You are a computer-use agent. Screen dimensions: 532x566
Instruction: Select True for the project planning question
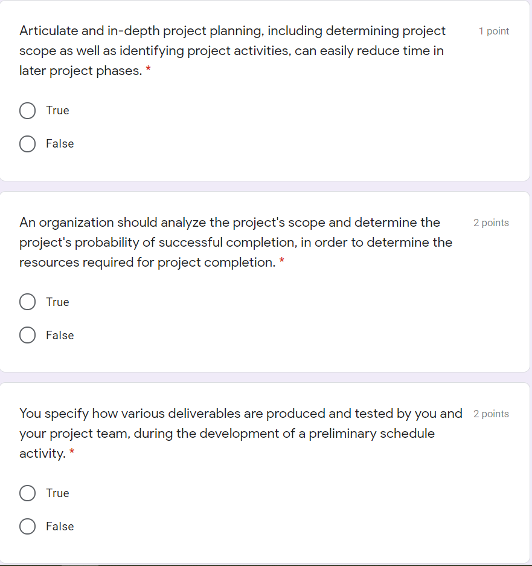pyautogui.click(x=27, y=111)
